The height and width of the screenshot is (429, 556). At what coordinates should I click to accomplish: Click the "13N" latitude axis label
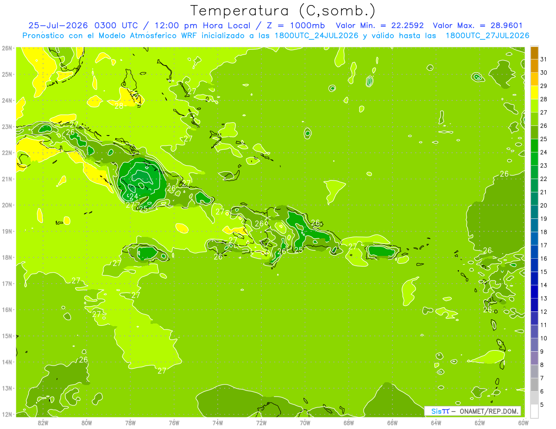click(6, 388)
